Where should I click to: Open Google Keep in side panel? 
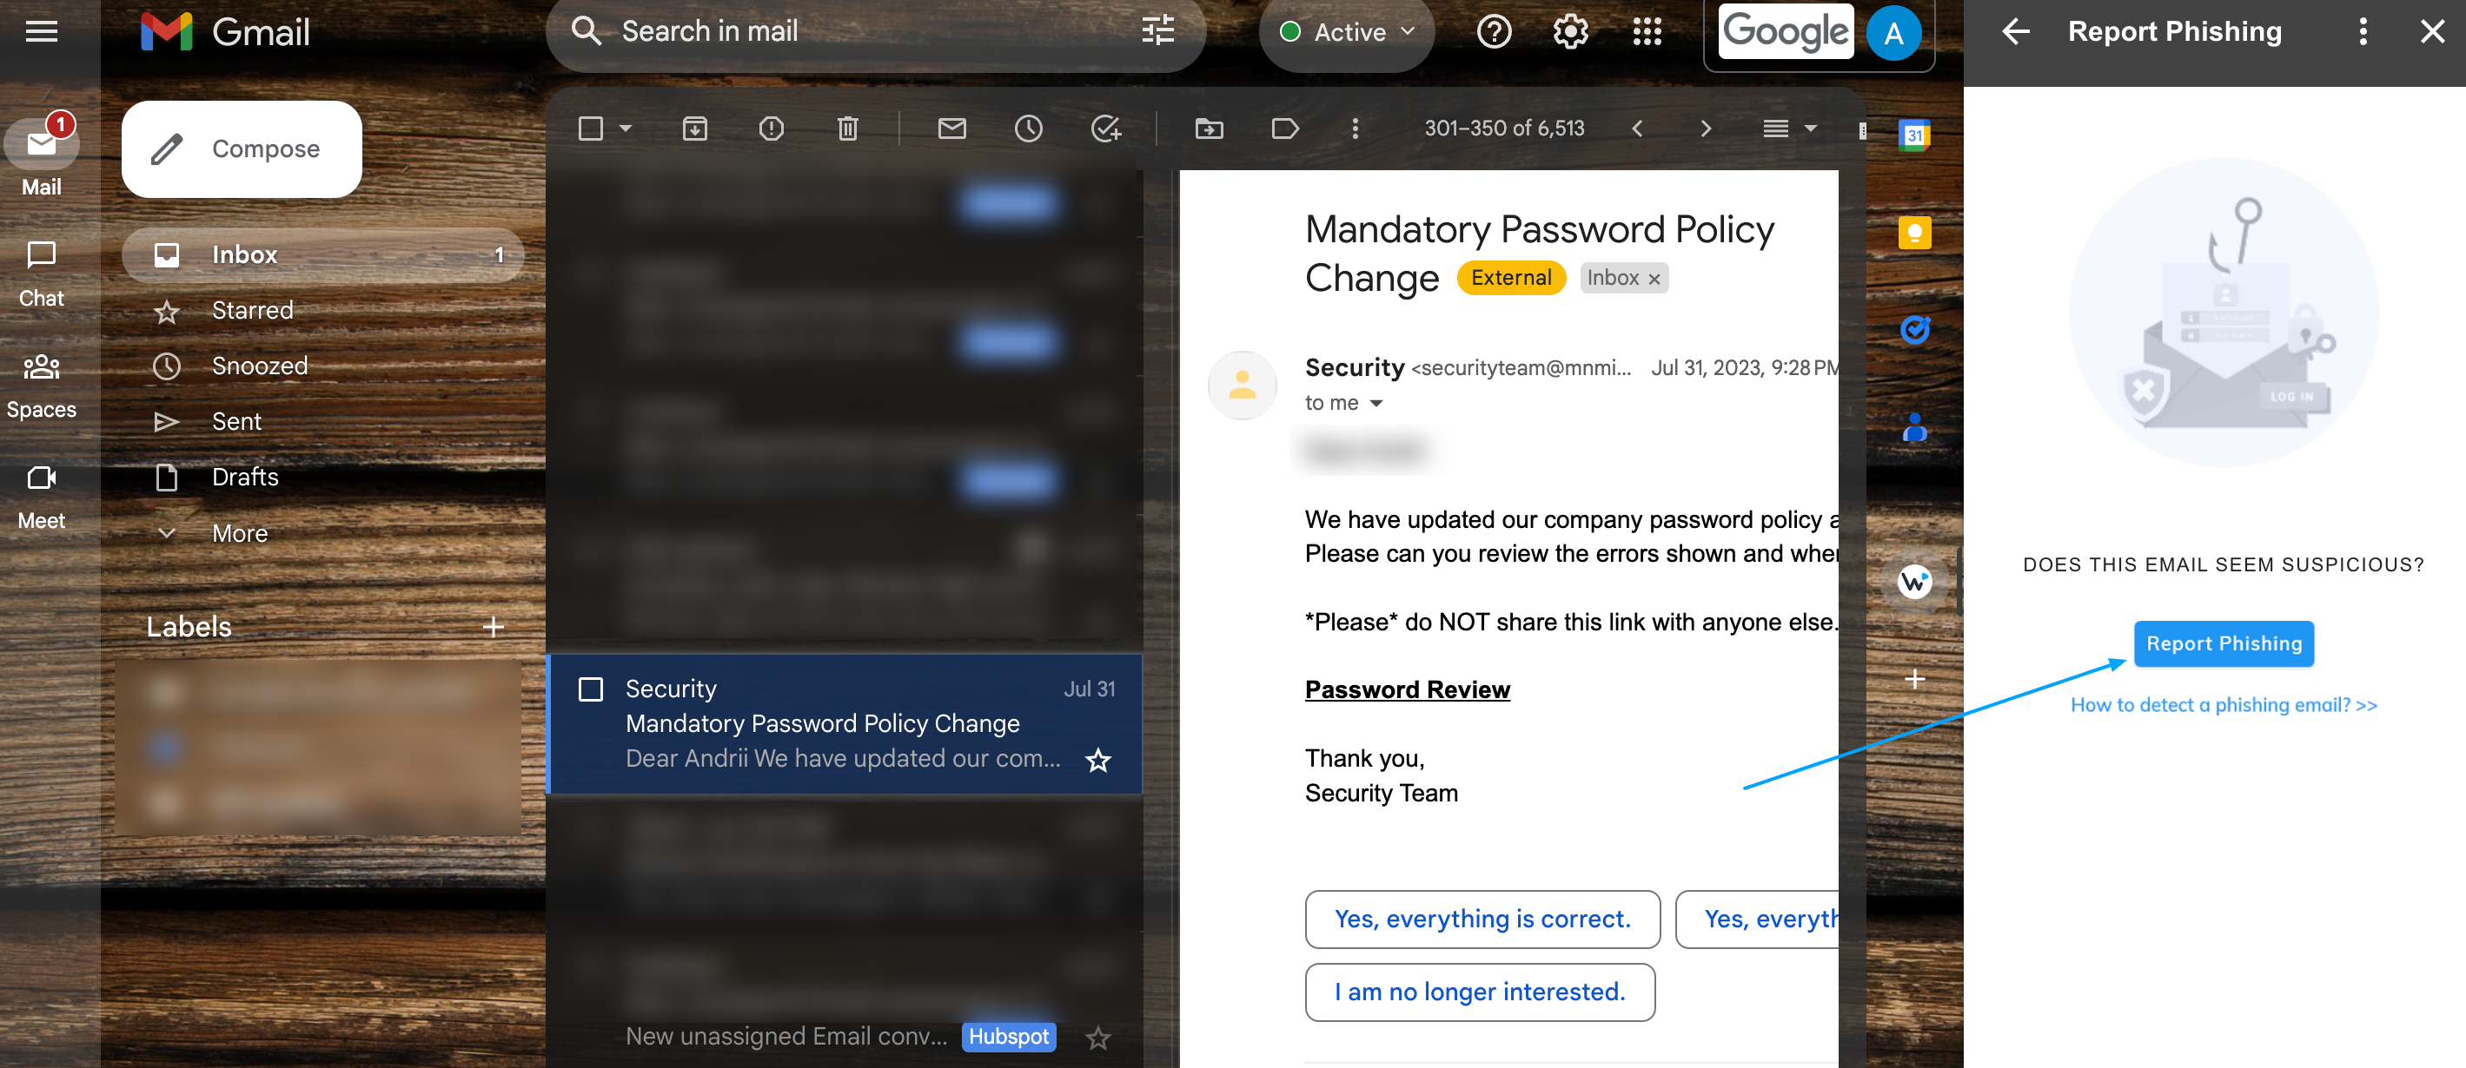click(1914, 233)
